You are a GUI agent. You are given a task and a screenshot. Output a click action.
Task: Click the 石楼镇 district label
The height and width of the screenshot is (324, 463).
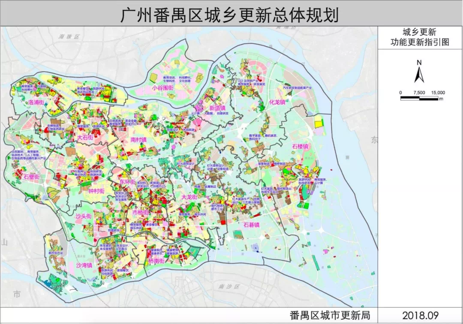(300, 147)
